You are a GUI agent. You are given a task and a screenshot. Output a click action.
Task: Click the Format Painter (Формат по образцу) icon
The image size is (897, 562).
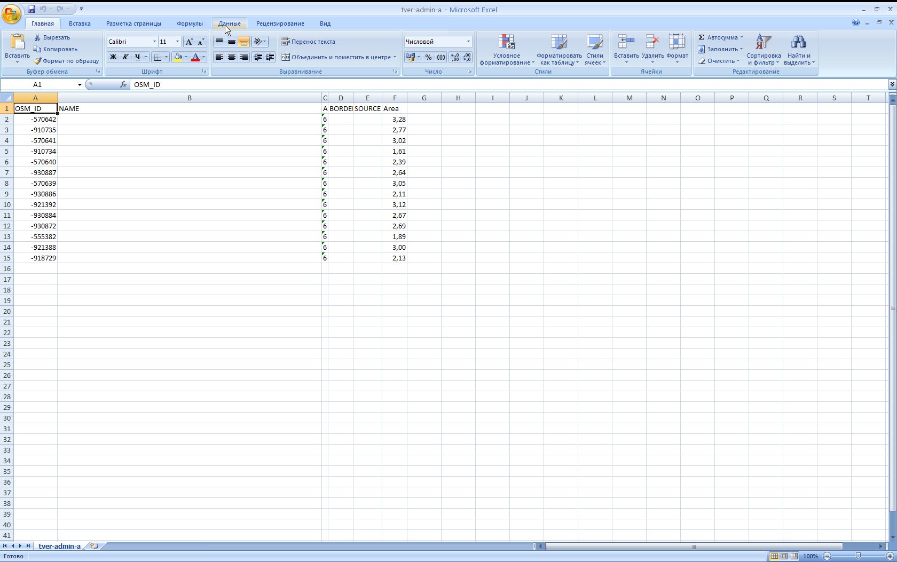point(37,61)
